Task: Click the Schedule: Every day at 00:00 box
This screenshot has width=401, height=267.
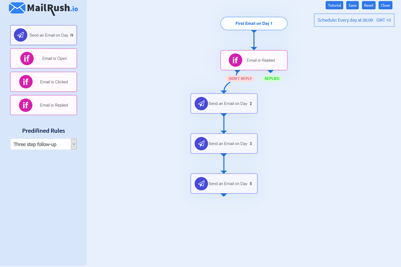Action: click(354, 20)
